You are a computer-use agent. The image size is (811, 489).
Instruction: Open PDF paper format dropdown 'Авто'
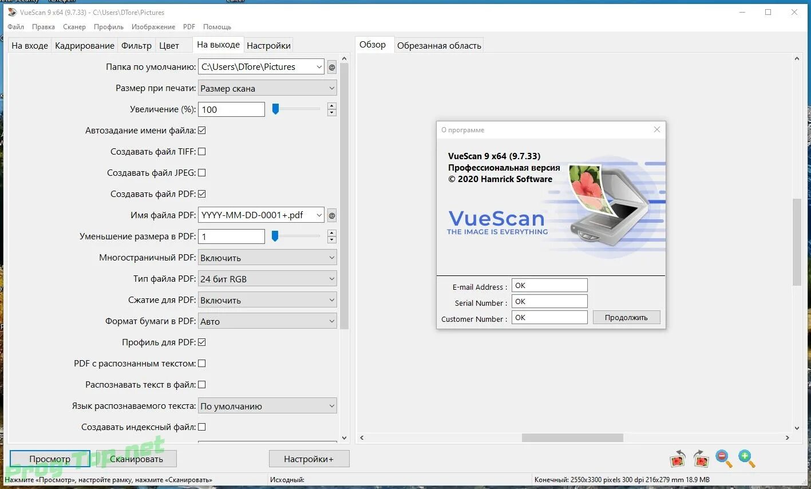click(x=267, y=321)
